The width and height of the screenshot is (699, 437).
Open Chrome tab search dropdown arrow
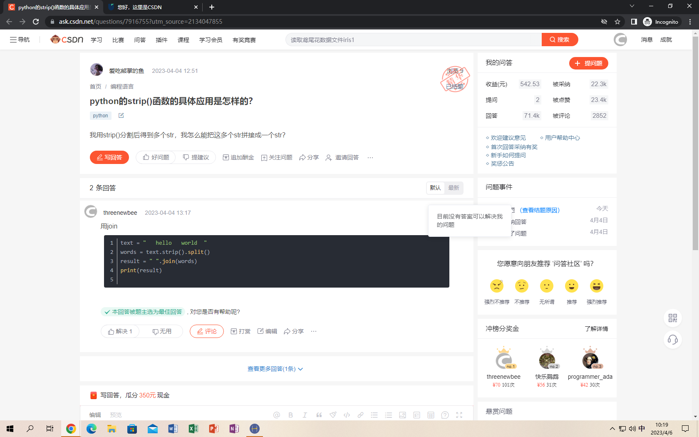click(x=632, y=6)
